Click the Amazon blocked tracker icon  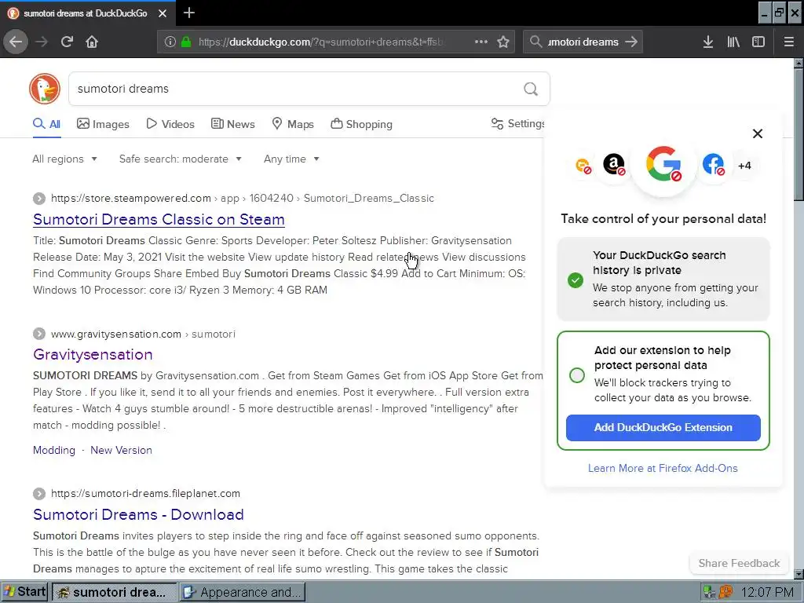click(x=614, y=164)
